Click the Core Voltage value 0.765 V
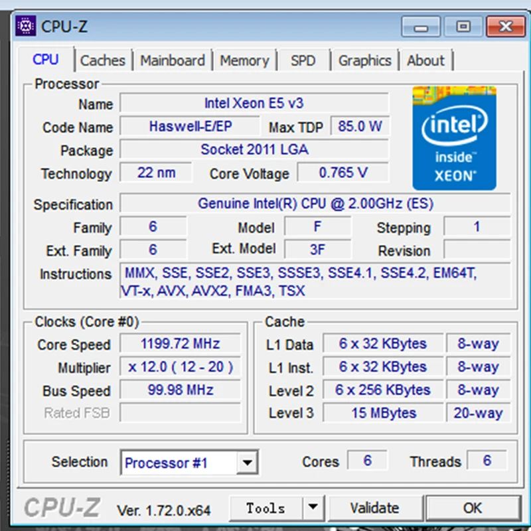Viewport: 531px width, 531px height. 343,173
